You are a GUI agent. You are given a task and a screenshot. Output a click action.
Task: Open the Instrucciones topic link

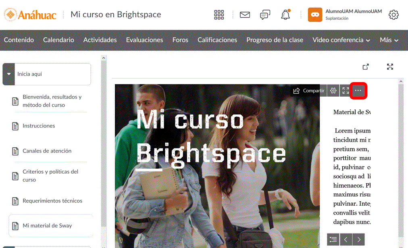click(39, 126)
